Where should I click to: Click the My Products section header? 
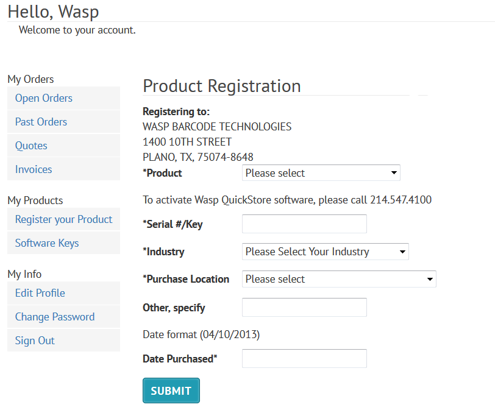tap(35, 200)
